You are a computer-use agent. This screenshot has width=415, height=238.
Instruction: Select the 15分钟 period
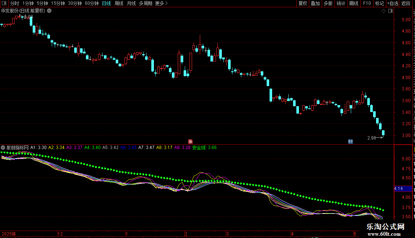pos(58,3)
